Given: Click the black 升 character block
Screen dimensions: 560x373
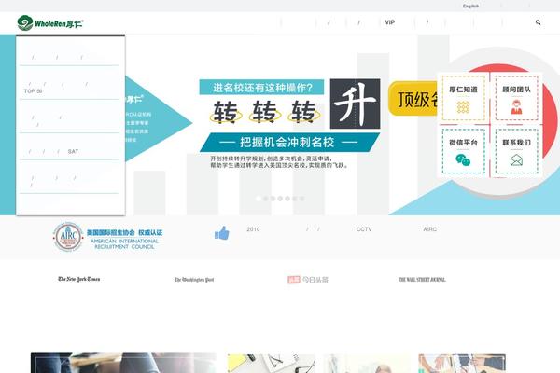Looking at the screenshot, I should click(355, 104).
